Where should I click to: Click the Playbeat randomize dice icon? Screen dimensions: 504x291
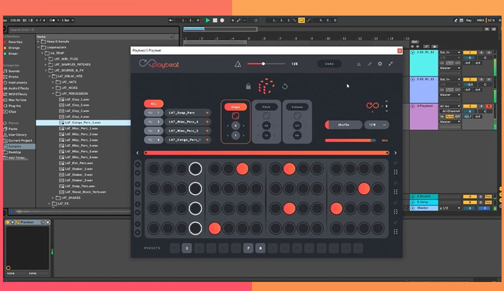266,86
